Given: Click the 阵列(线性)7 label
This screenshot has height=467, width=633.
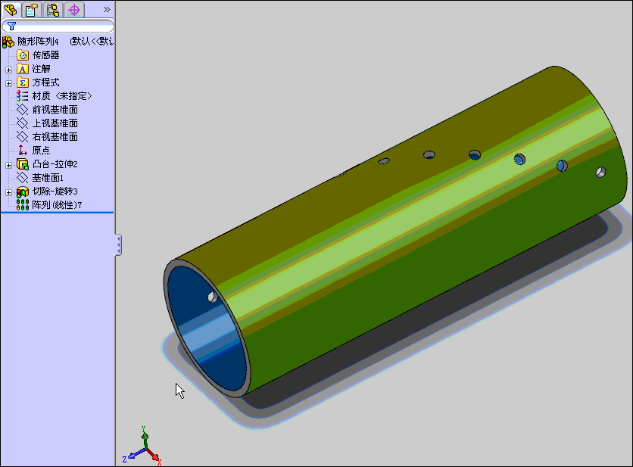Looking at the screenshot, I should click(x=57, y=205).
